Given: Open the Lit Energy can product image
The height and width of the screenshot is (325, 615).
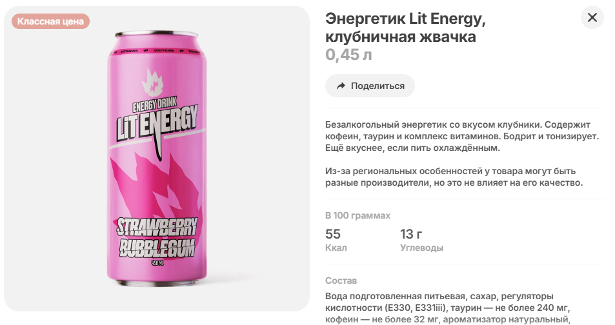Looking at the screenshot, I should pos(157,159).
